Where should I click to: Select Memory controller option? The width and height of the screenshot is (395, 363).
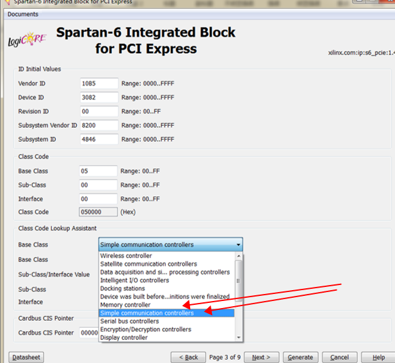(167, 305)
